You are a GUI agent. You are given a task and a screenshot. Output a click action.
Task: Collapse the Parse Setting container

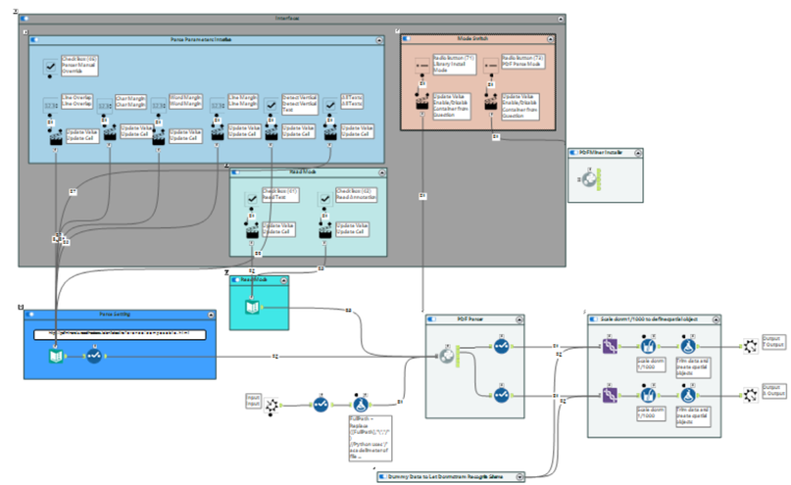[211, 315]
